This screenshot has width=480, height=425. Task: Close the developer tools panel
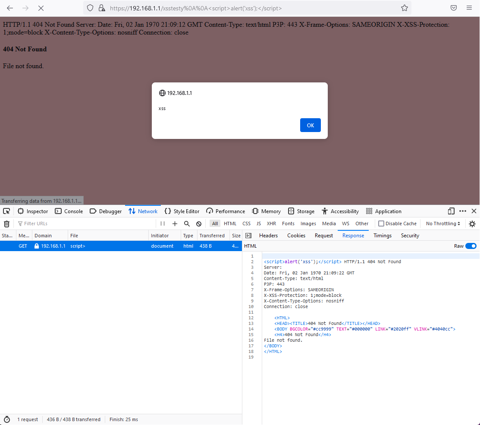[x=474, y=211]
